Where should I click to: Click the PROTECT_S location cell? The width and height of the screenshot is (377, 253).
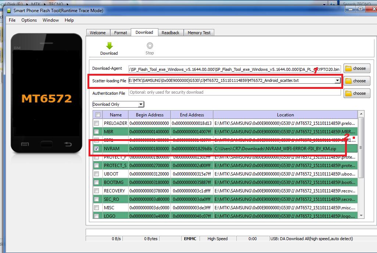coord(286,166)
